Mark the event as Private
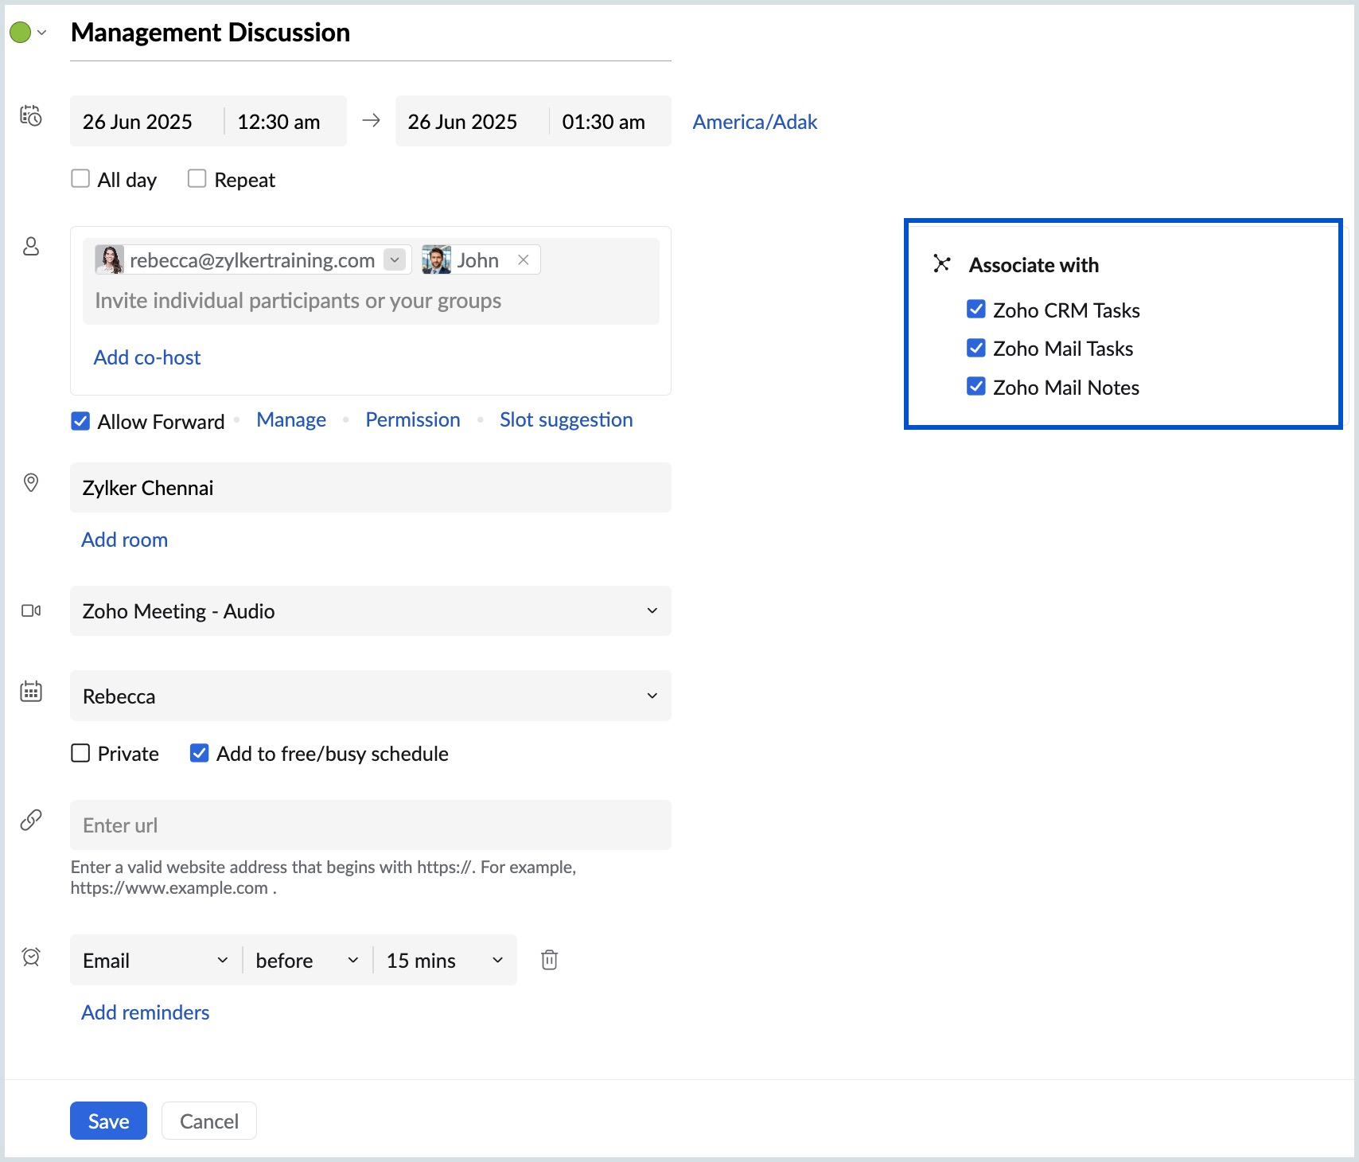1359x1162 pixels. click(x=80, y=753)
